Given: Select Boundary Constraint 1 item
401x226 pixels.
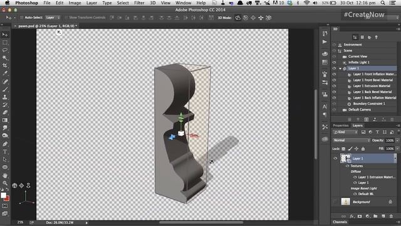Looking at the screenshot, I should pos(369,104).
